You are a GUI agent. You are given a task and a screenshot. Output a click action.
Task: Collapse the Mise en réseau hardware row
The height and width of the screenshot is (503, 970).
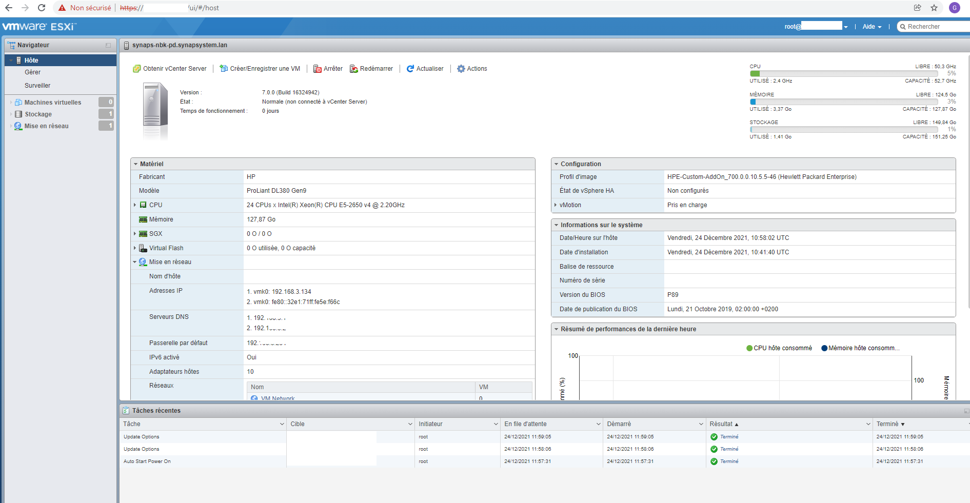[x=135, y=262]
